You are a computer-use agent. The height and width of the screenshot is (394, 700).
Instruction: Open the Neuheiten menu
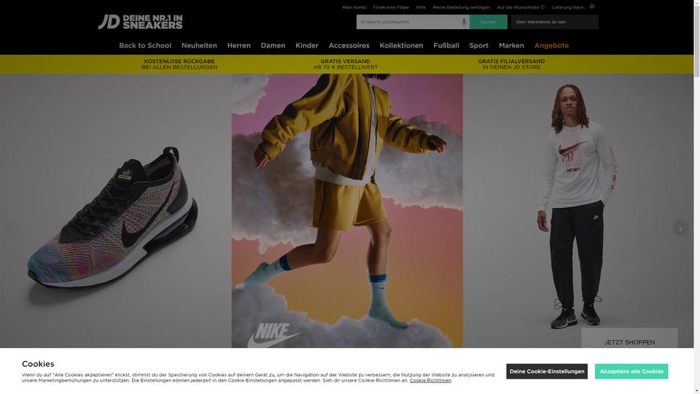click(199, 45)
